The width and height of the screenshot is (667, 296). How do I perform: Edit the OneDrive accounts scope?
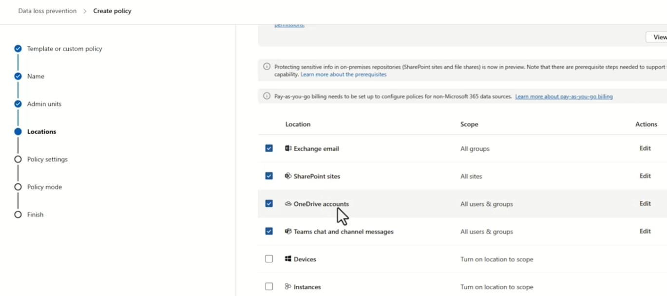click(645, 204)
